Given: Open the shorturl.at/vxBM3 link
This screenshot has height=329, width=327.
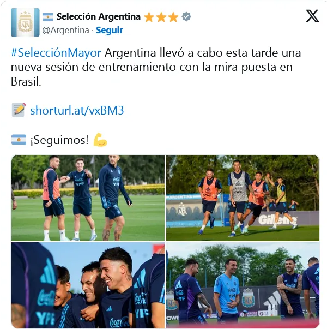Looking at the screenshot, I should click(x=77, y=111).
